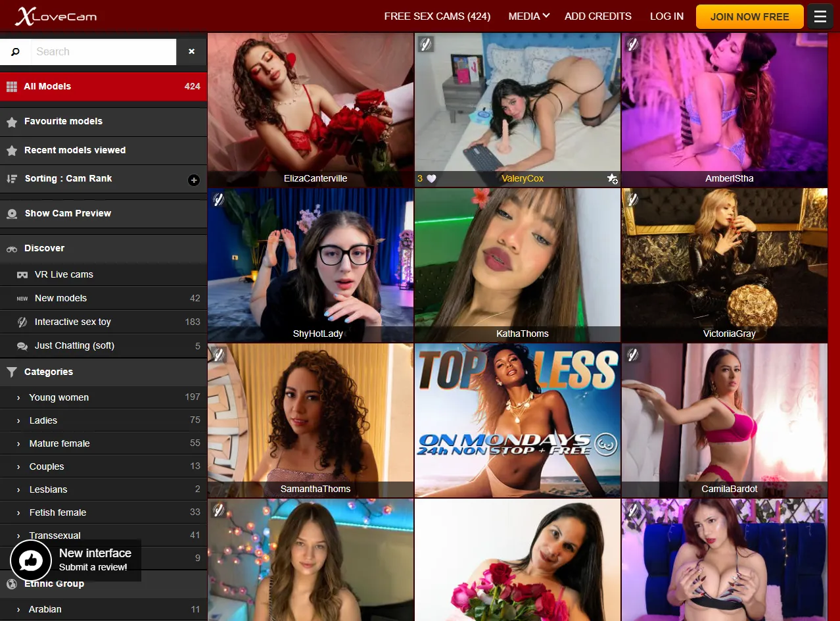Select the All Models grid icon
Viewport: 840px width, 621px height.
[x=12, y=86]
